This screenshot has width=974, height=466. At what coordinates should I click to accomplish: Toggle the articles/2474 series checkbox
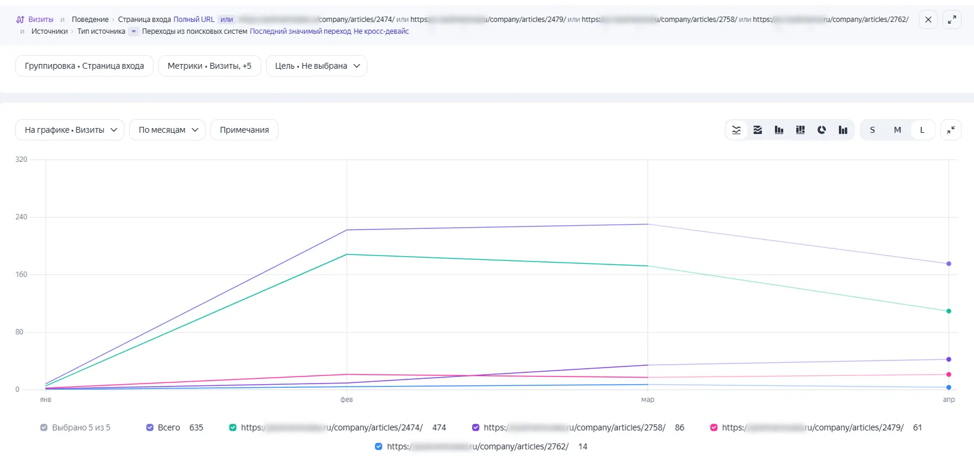click(233, 427)
